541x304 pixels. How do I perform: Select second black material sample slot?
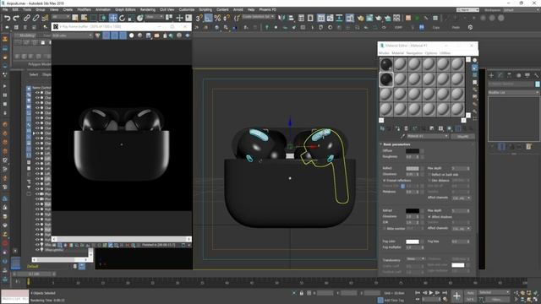[386, 79]
